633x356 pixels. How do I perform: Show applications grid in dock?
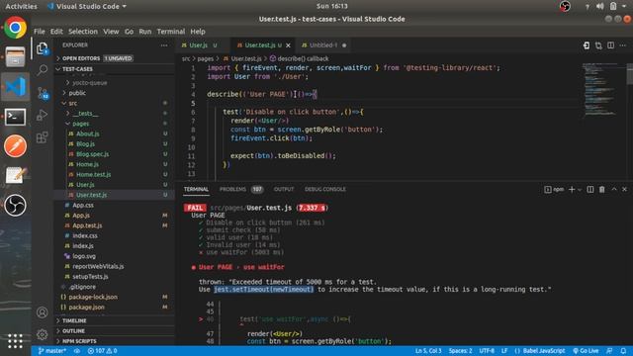pos(15,341)
